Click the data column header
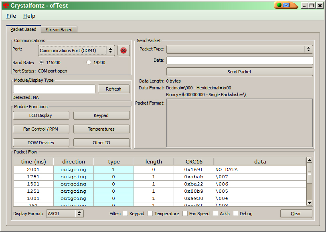 point(260,161)
